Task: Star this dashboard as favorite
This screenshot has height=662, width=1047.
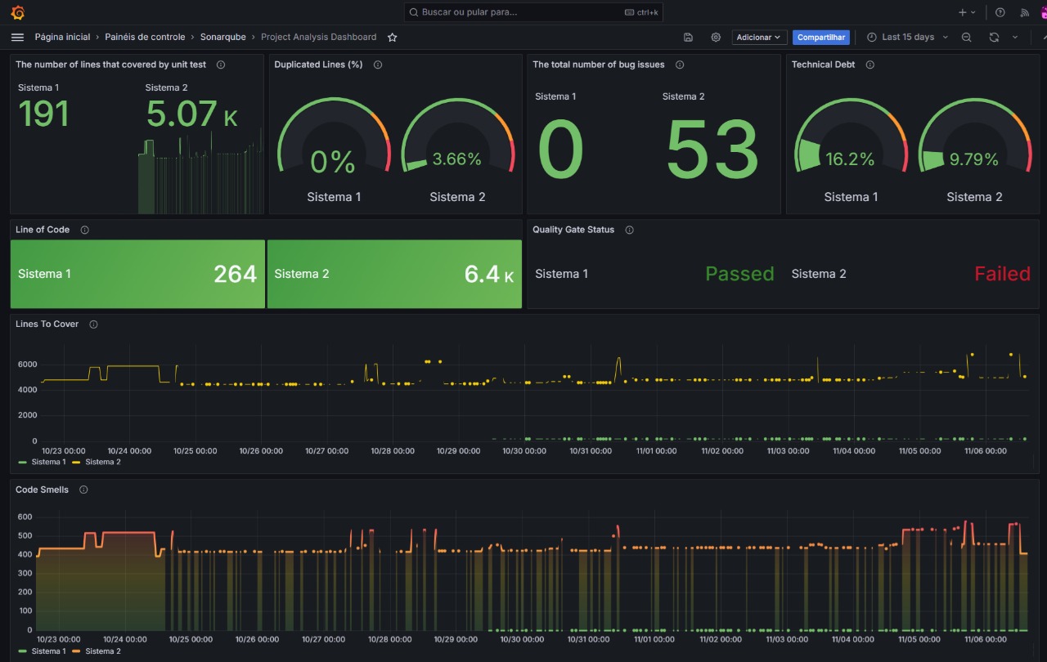Action: click(393, 38)
